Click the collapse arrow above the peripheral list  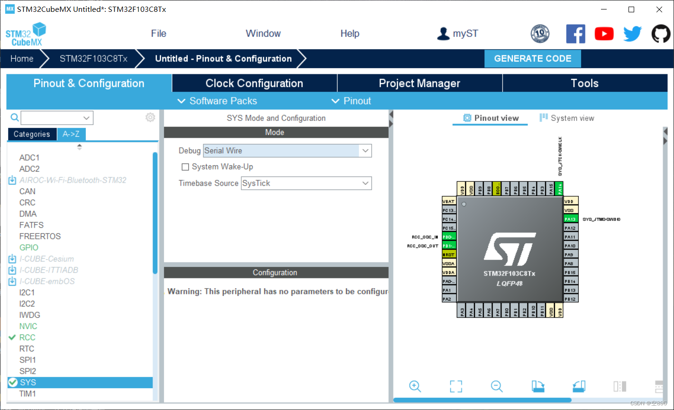[x=80, y=147]
